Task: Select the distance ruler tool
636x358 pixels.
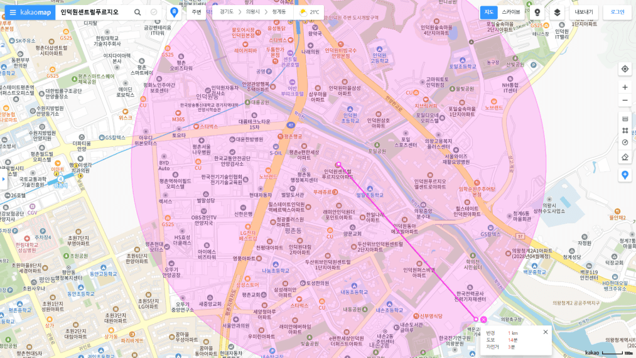Action: click(x=625, y=119)
